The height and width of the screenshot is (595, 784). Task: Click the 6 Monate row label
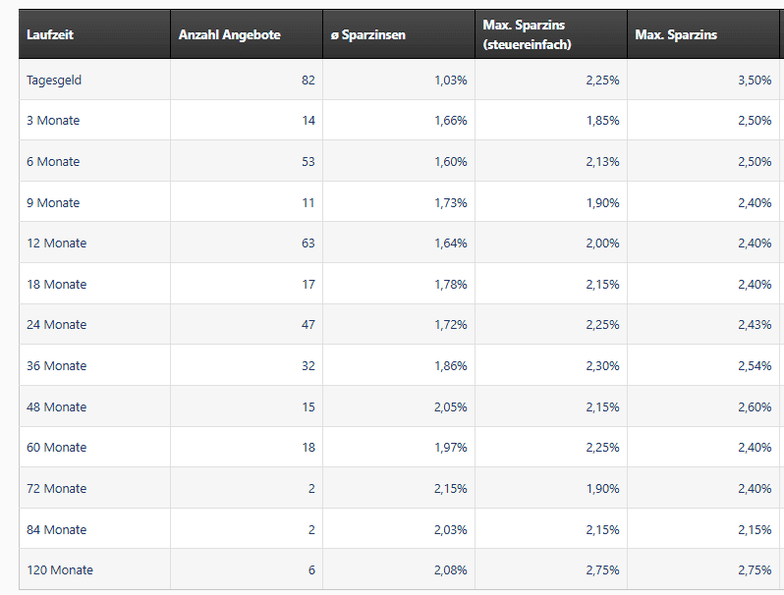(53, 161)
